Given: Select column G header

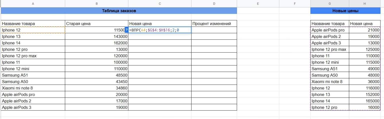Looking at the screenshot, I should tap(330, 3).
